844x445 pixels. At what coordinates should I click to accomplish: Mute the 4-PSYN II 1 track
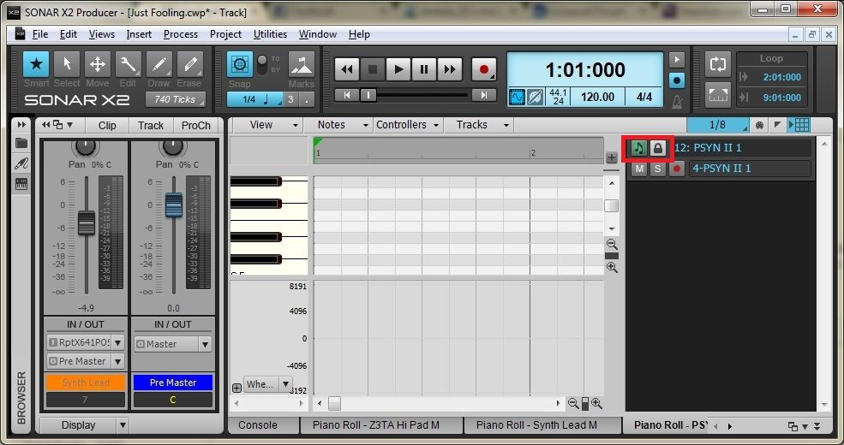pyautogui.click(x=638, y=169)
